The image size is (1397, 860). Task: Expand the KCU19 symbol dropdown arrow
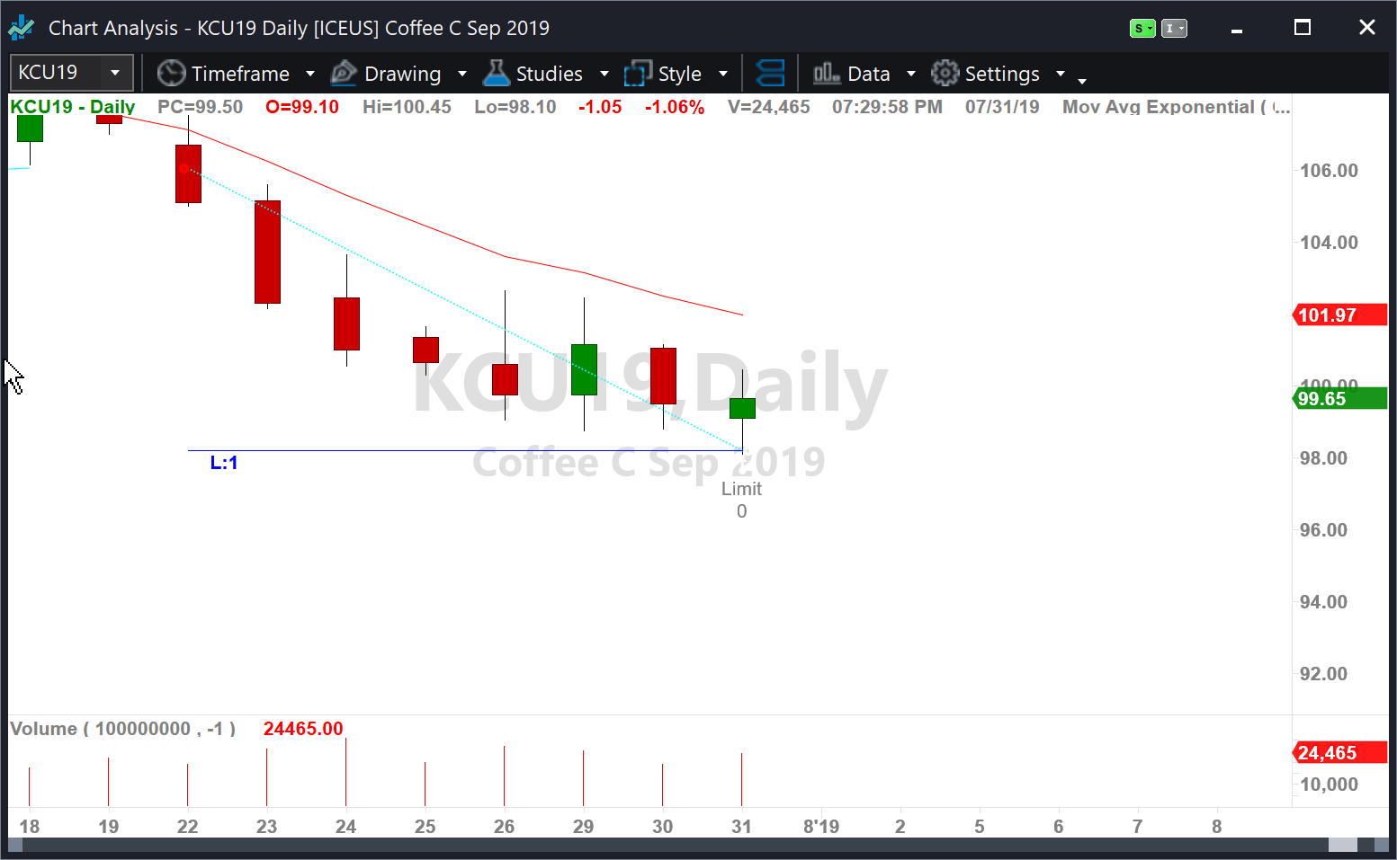(x=115, y=73)
